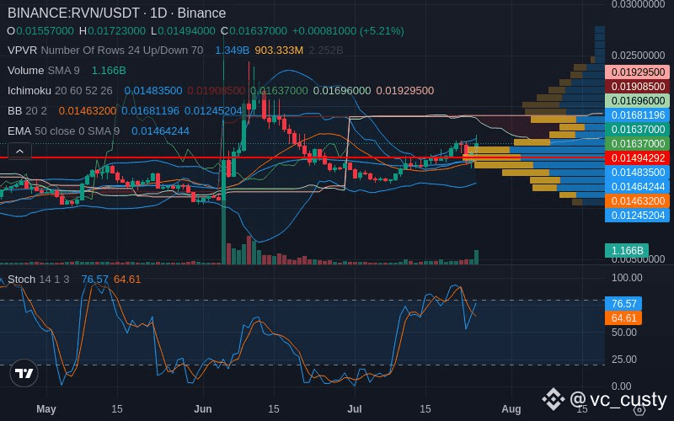Select the Stoch 14 1 3 legend
The image size is (674, 421).
(x=38, y=280)
